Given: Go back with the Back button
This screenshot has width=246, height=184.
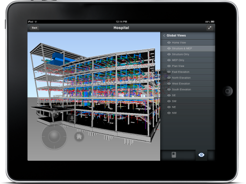Looking at the screenshot, I should [34, 28].
